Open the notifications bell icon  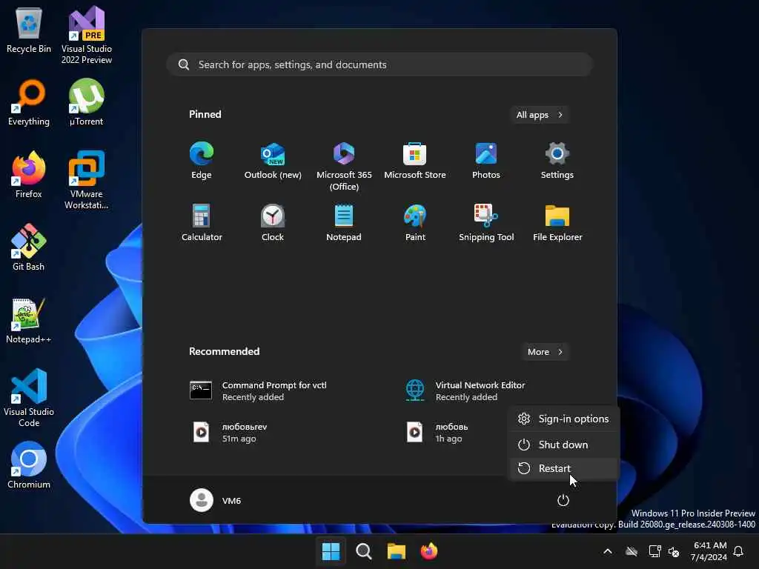(x=739, y=551)
